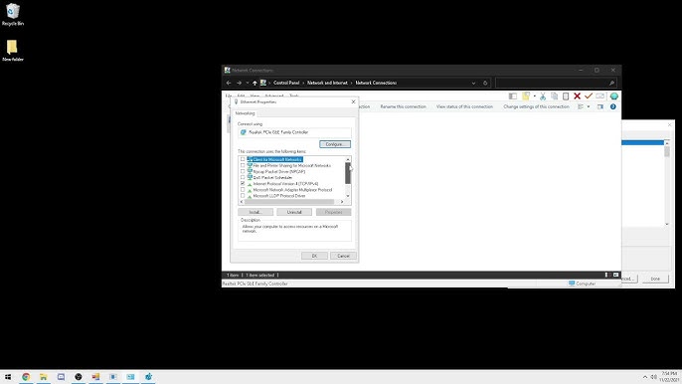
Task: Check Npcap Packet Driver (NPCAP) checkbox
Action: click(243, 171)
